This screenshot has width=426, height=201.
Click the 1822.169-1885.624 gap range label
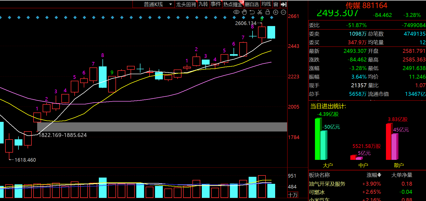pos(63,135)
